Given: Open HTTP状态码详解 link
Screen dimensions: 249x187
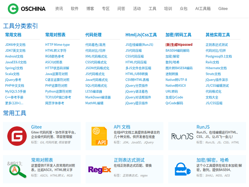Looking at the screenshot, I should 57,68.
